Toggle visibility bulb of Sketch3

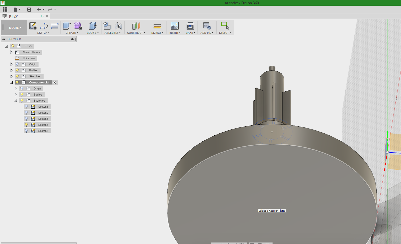26,119
